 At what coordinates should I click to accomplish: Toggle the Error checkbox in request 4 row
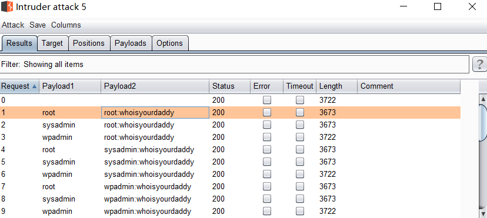[267, 149]
